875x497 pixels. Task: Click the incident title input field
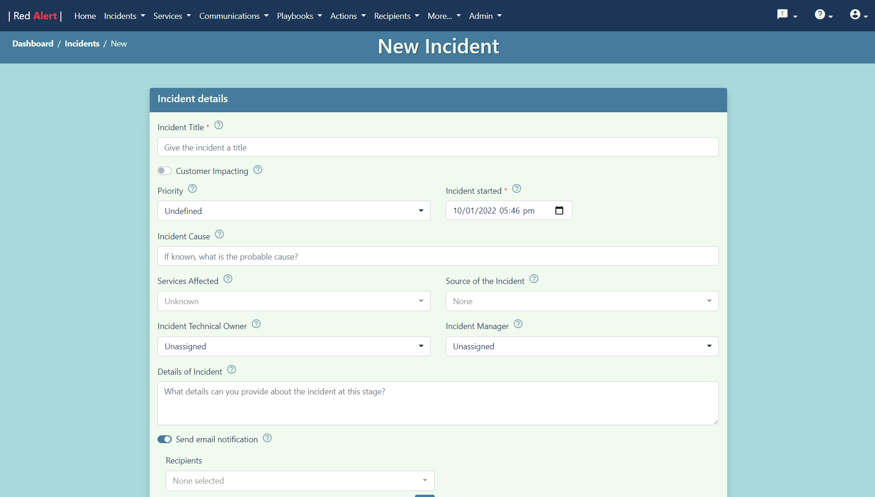(437, 147)
